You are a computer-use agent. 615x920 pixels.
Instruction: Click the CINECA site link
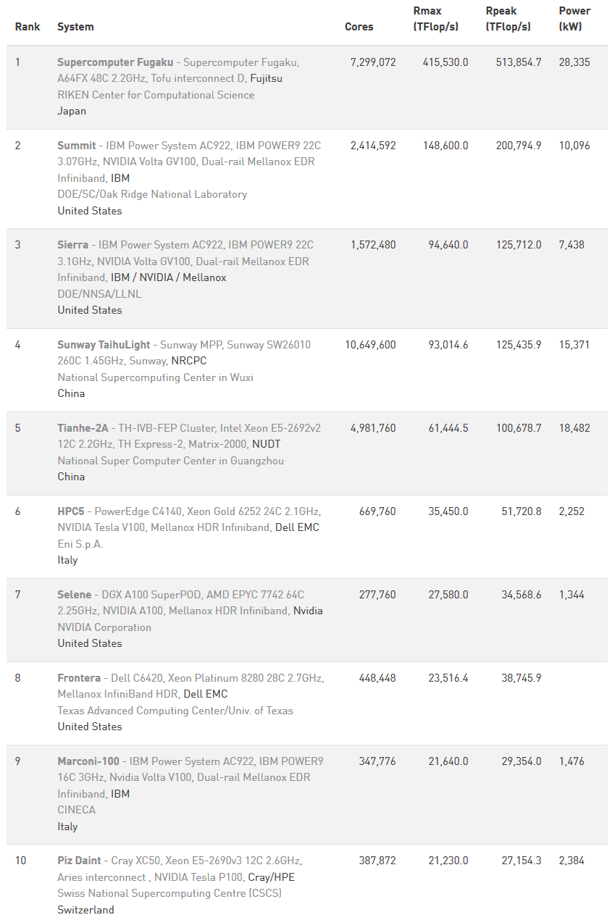(76, 810)
